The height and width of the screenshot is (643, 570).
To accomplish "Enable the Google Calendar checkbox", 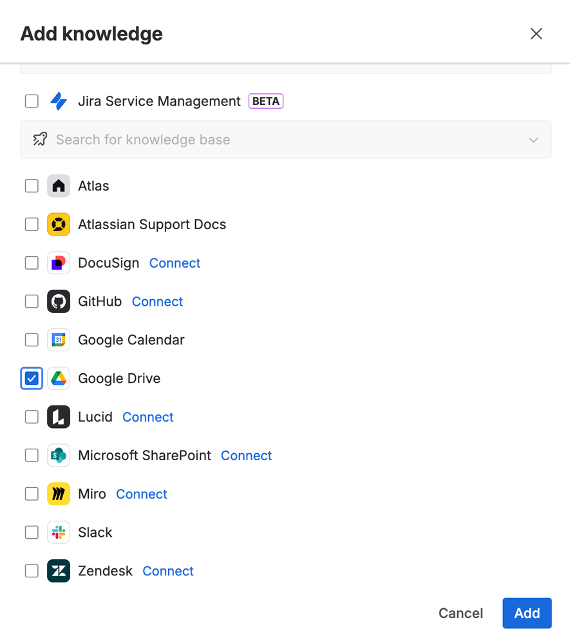I will coord(32,340).
